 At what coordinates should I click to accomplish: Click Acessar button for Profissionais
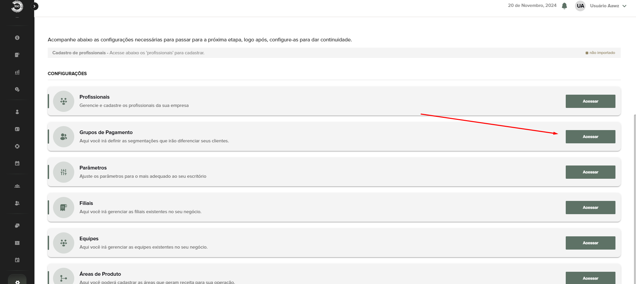point(590,101)
